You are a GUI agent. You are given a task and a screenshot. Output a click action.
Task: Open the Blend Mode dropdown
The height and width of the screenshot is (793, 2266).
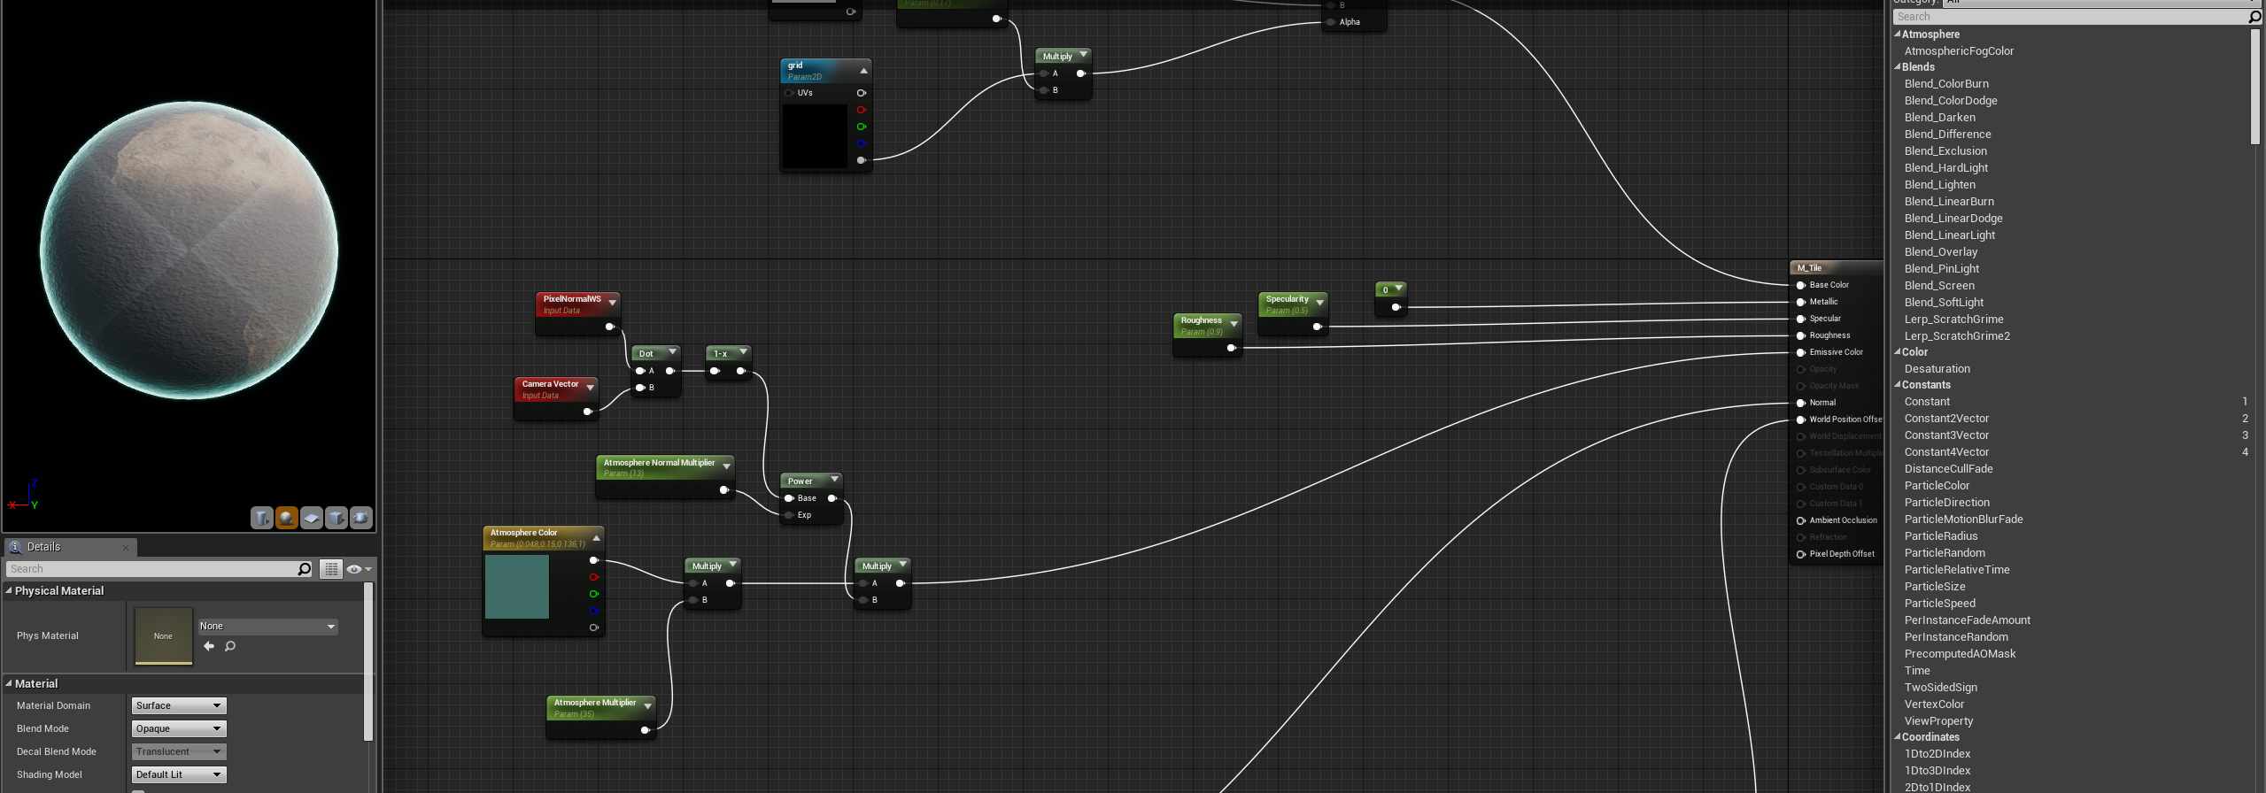[x=179, y=728]
